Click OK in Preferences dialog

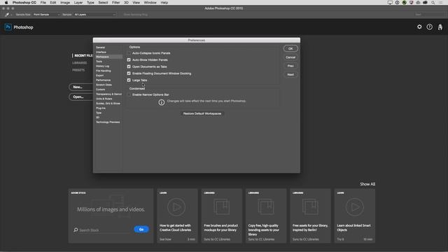click(x=290, y=48)
